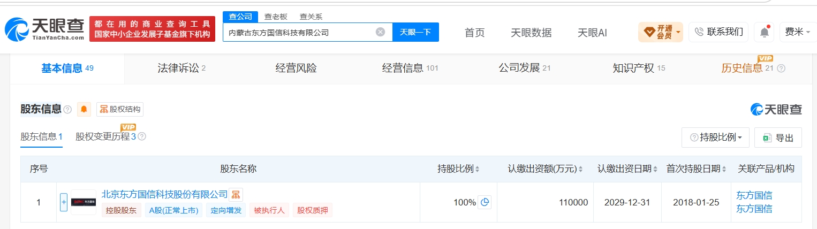817x229 pixels.
Task: Click the pie chart icon beside 100%
Action: [x=485, y=202]
